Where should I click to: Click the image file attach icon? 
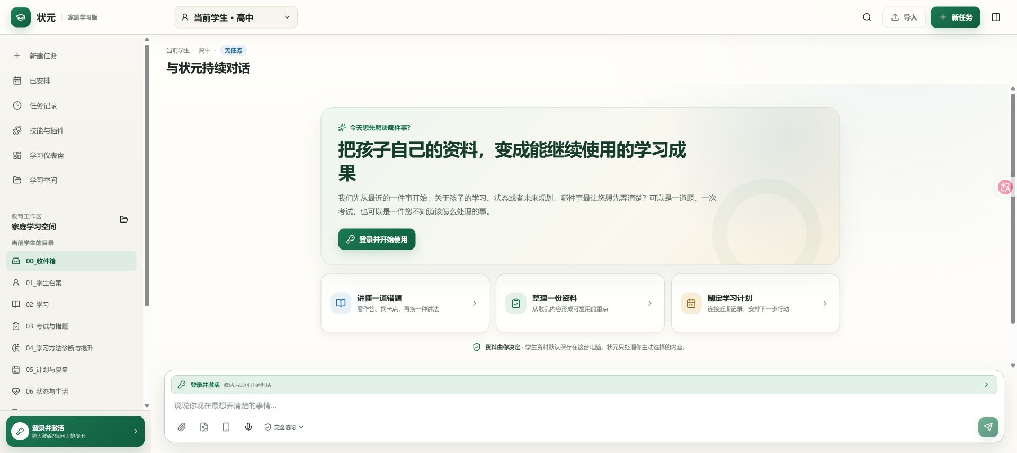(204, 427)
